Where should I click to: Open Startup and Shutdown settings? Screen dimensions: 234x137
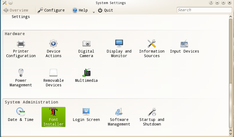[152, 117]
